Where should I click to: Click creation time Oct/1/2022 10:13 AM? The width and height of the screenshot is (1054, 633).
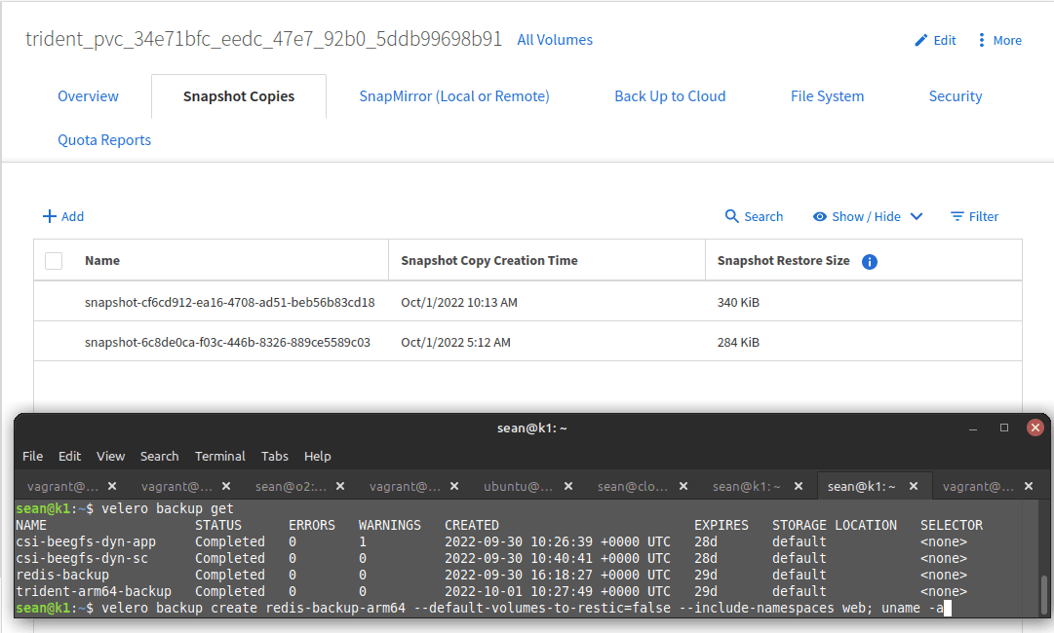point(459,302)
